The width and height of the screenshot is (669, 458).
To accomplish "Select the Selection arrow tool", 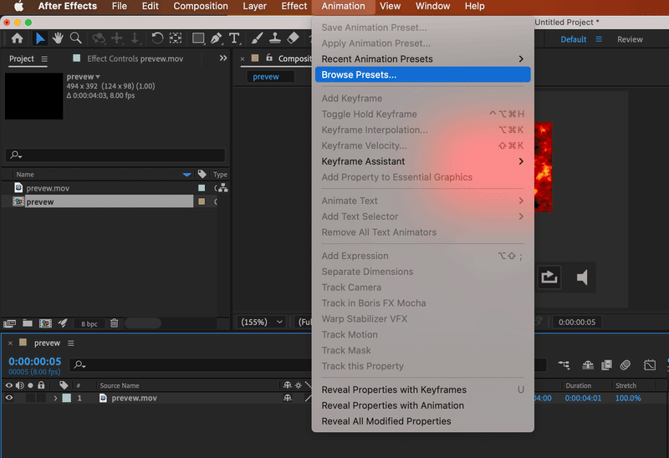I will click(x=39, y=38).
